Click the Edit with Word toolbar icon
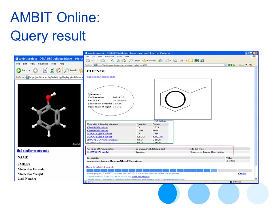This screenshot has height=208, width=277. point(181,61)
